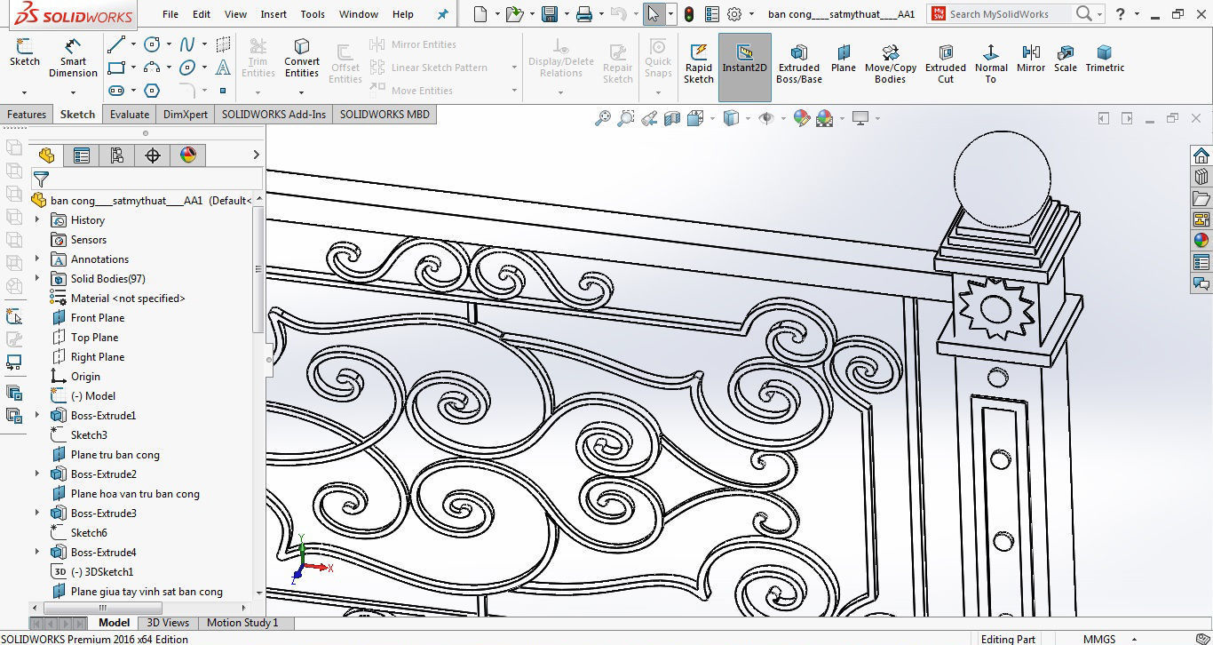
Task: Expand the History tree node
Action: 37,219
